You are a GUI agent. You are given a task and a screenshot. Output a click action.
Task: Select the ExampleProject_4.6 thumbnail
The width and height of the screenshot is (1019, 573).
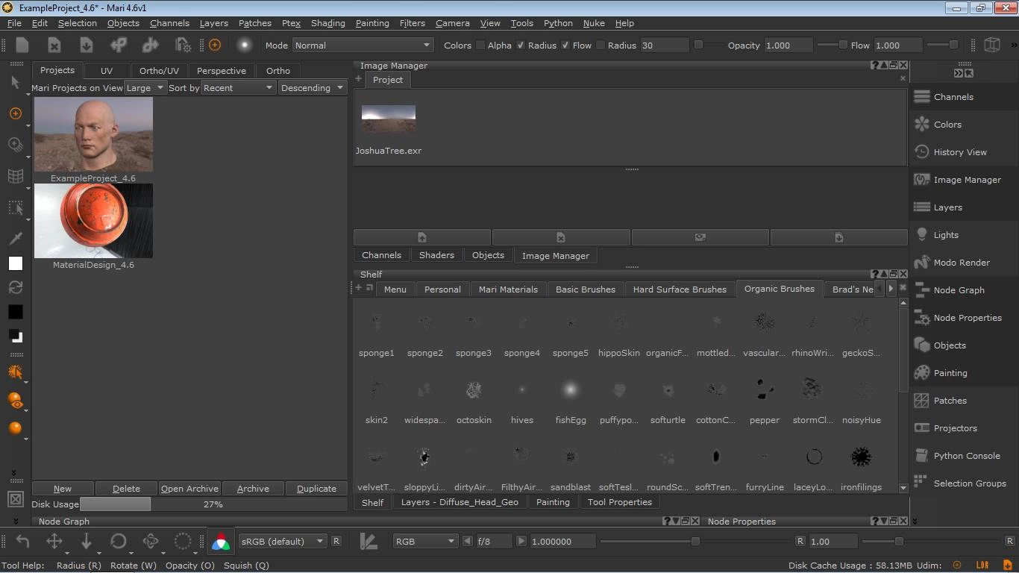tap(93, 134)
